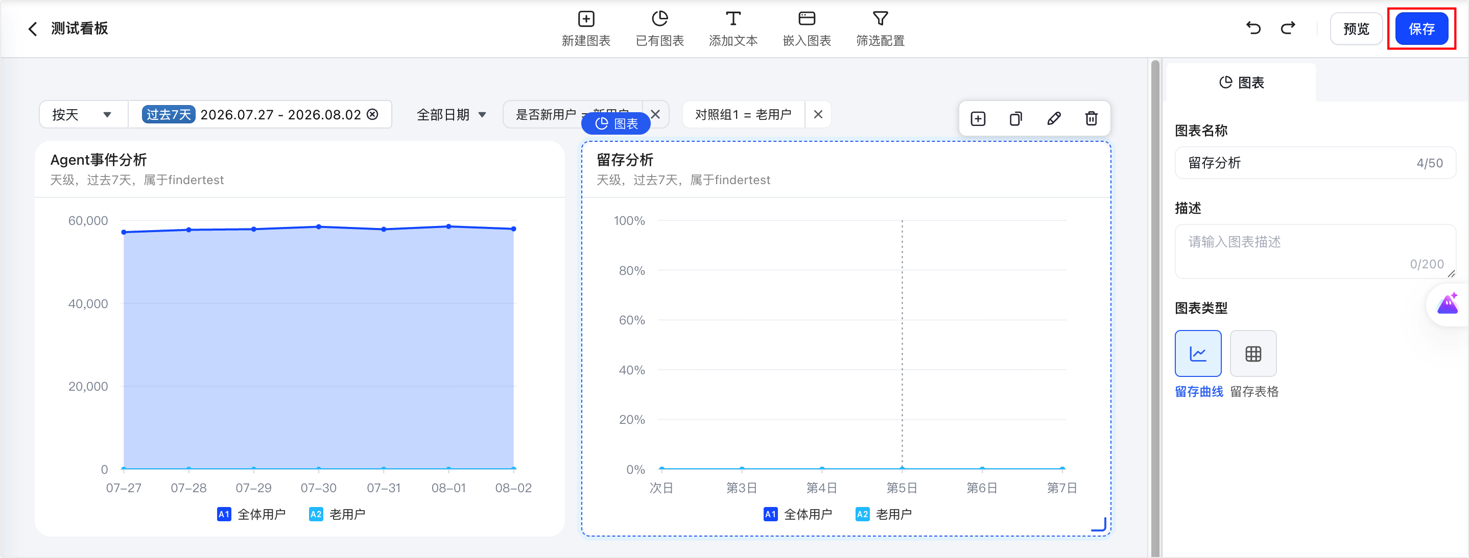Screen dimensions: 1469x558
Task: Click the back arrow beside 测试看板
Action: [x=33, y=29]
